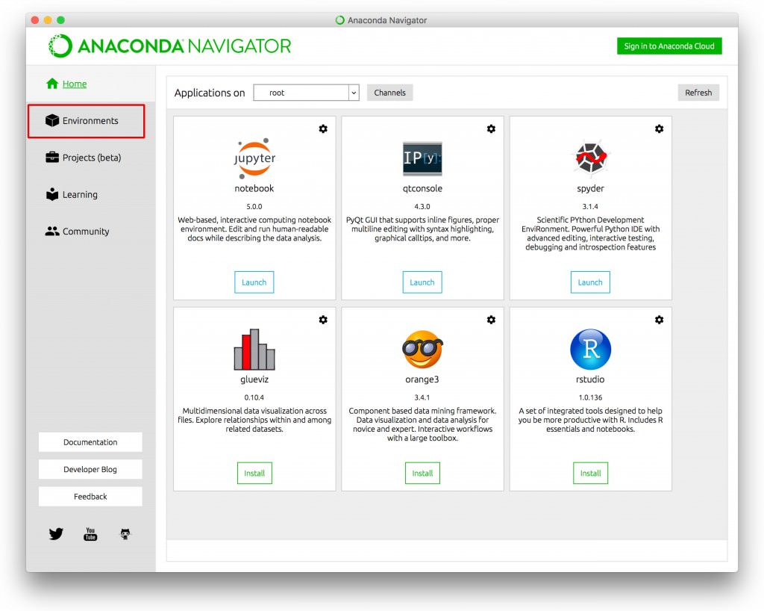Open settings gear on rstudio card

[x=660, y=320]
